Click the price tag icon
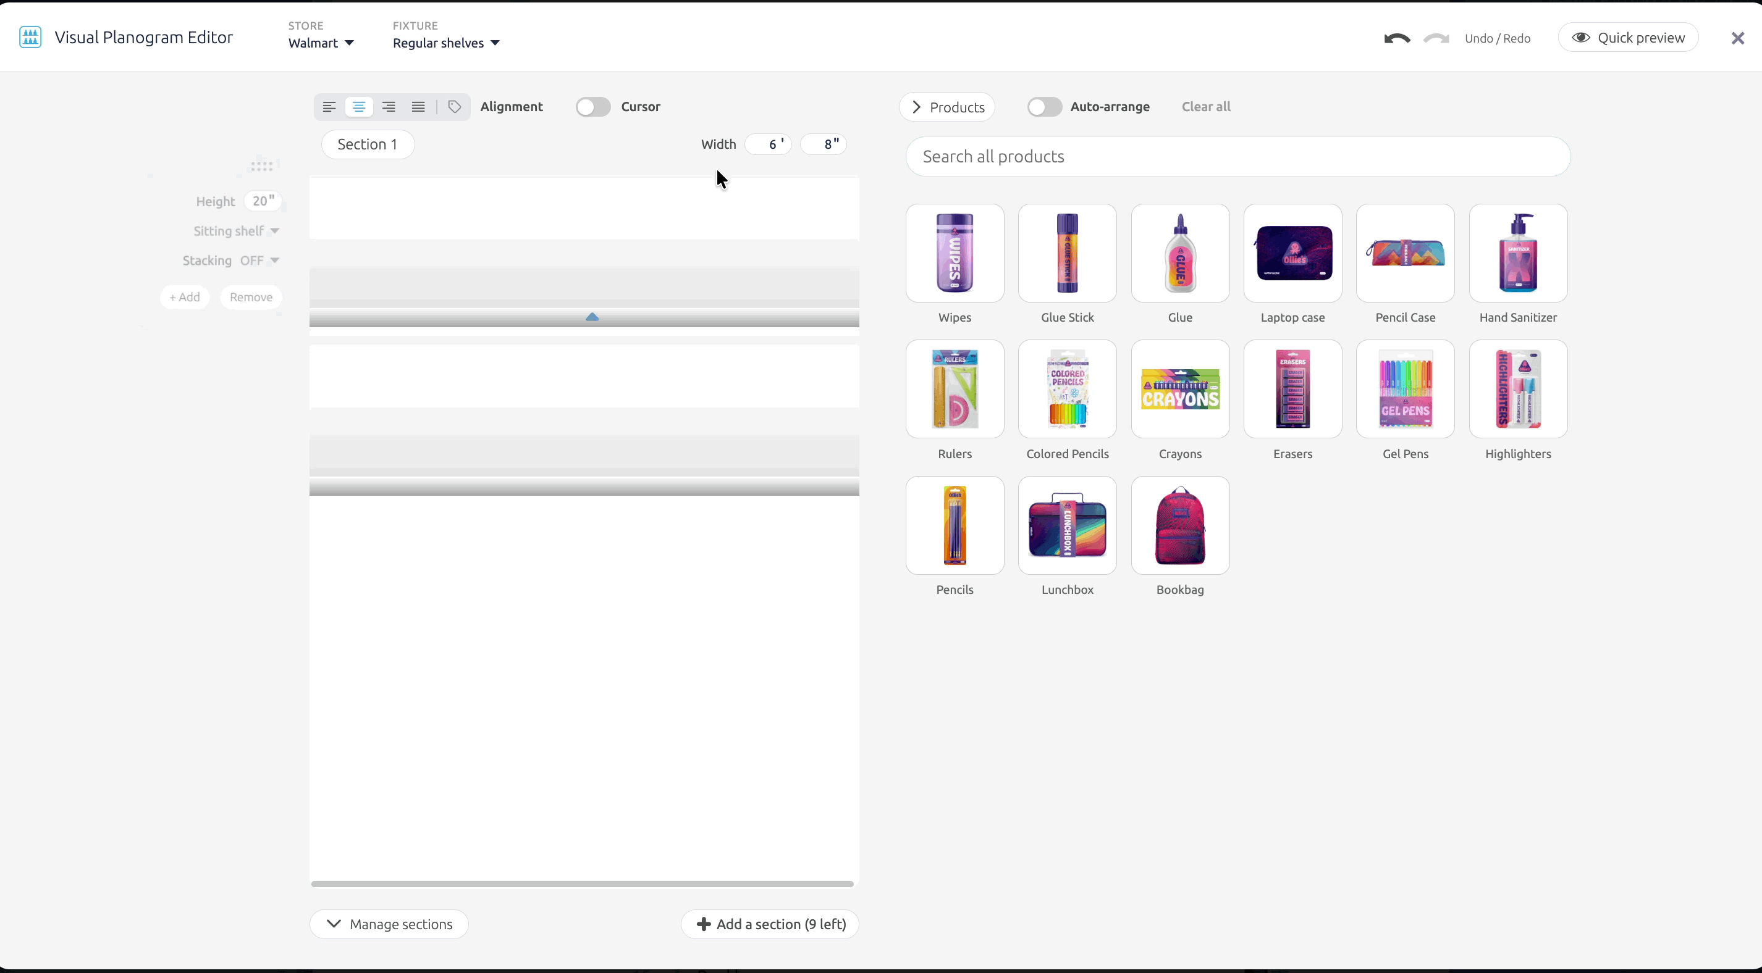The height and width of the screenshot is (973, 1762). (455, 107)
